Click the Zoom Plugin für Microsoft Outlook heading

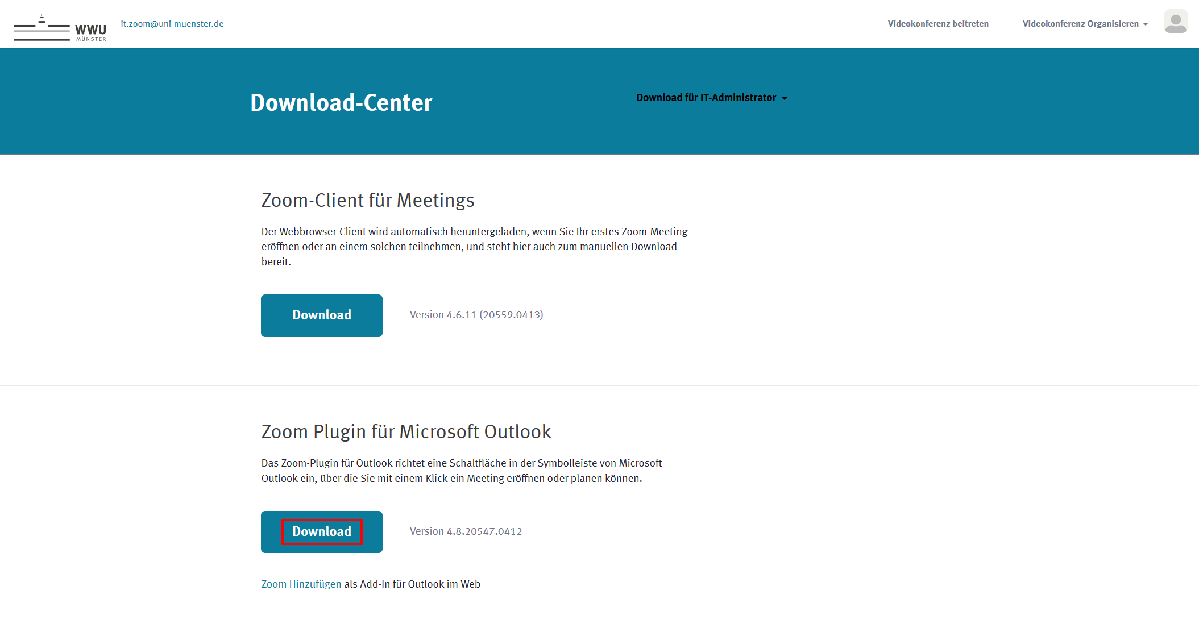pos(406,432)
